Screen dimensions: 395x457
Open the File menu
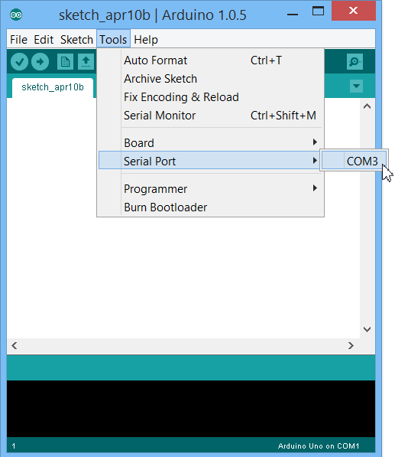[x=18, y=39]
